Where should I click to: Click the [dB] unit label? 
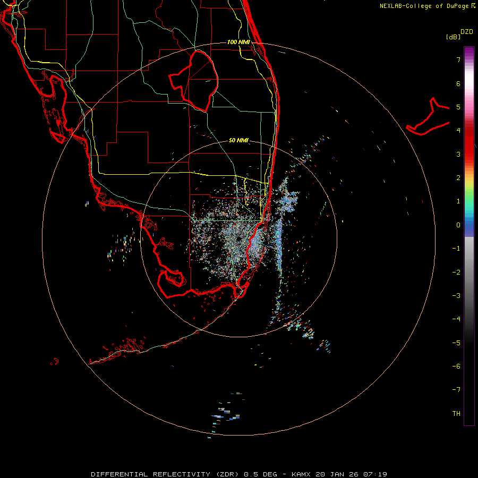tap(453, 37)
